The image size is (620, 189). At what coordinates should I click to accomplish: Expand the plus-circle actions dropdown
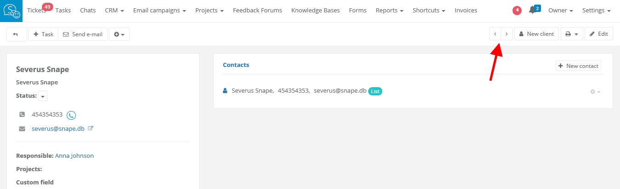point(119,34)
